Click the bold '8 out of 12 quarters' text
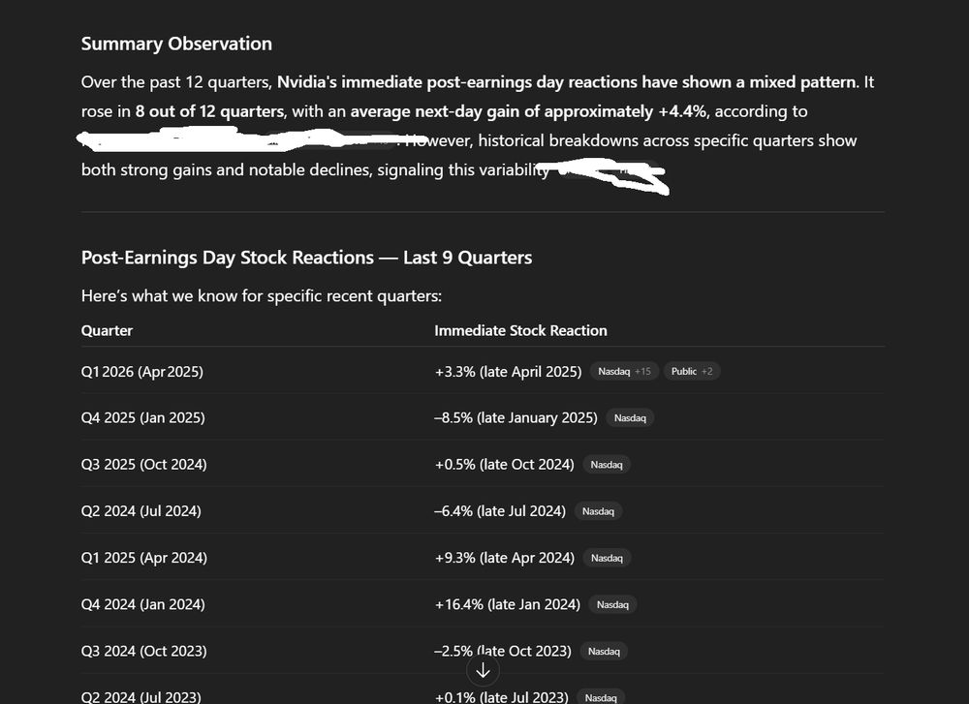This screenshot has width=969, height=704. [209, 111]
